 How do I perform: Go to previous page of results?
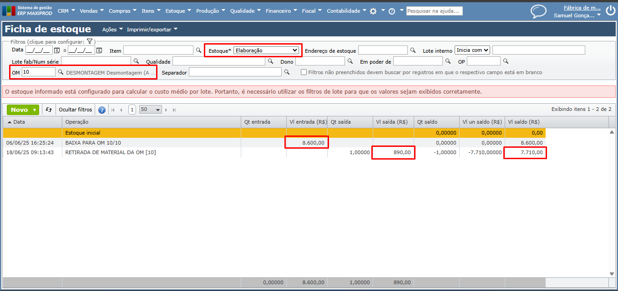[x=121, y=110]
